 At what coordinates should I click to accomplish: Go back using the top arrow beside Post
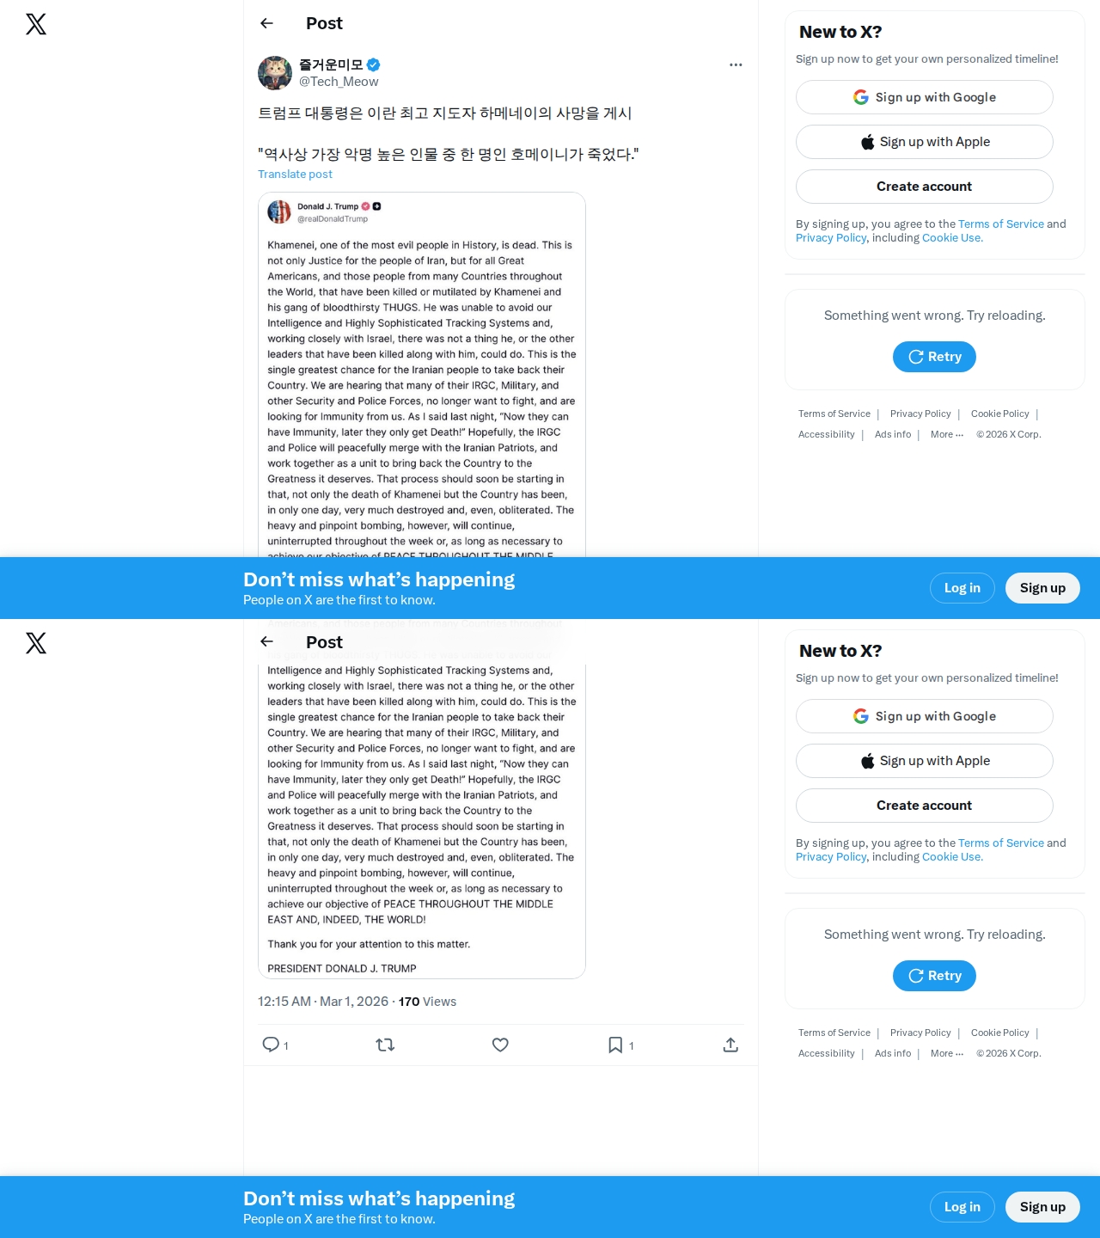pos(266,23)
